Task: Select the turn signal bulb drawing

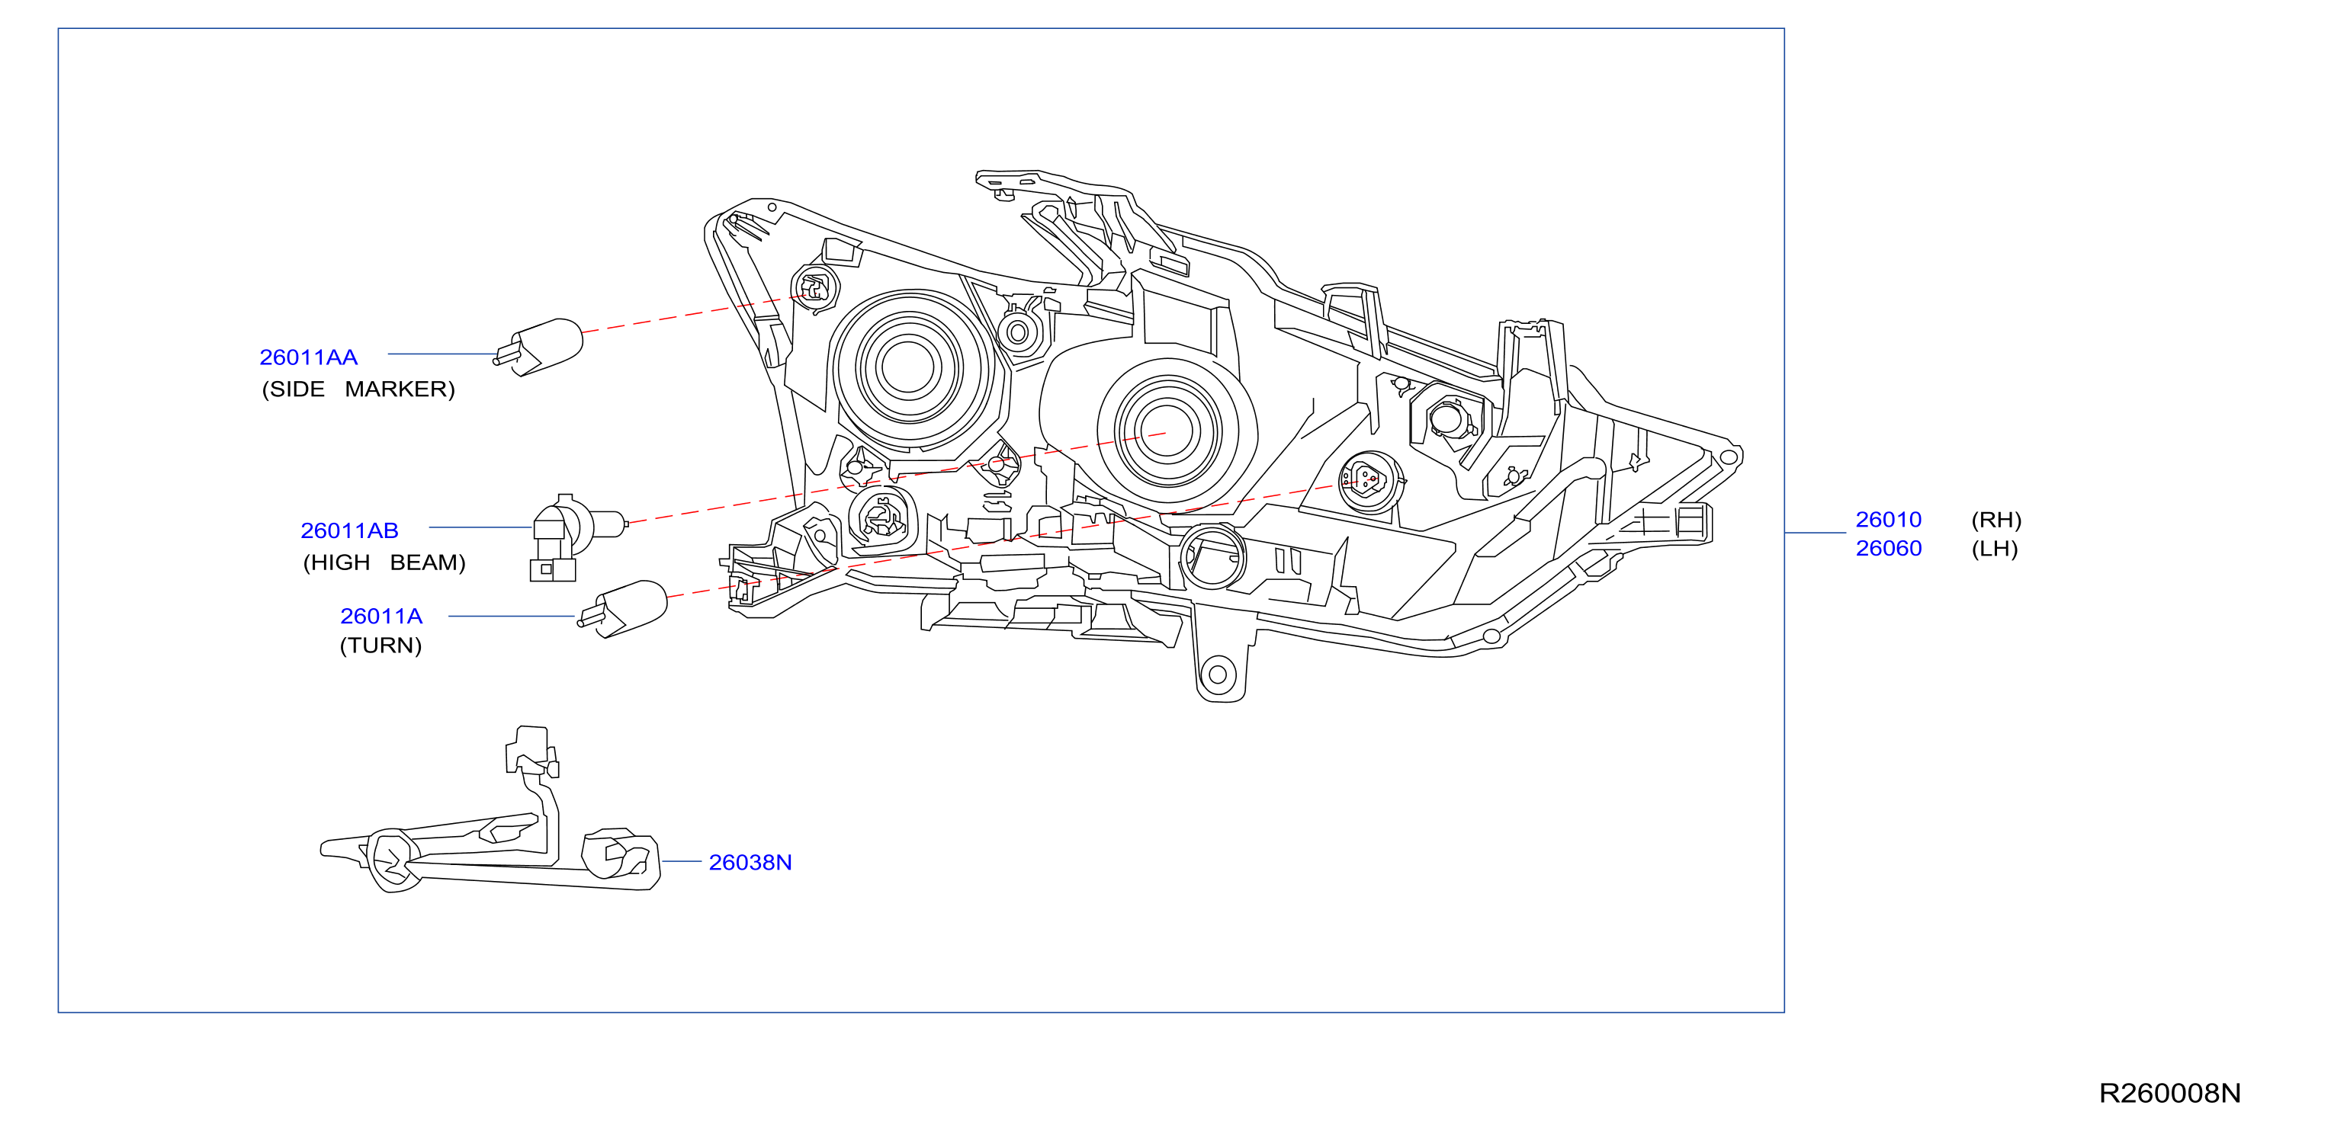Action: click(x=622, y=608)
